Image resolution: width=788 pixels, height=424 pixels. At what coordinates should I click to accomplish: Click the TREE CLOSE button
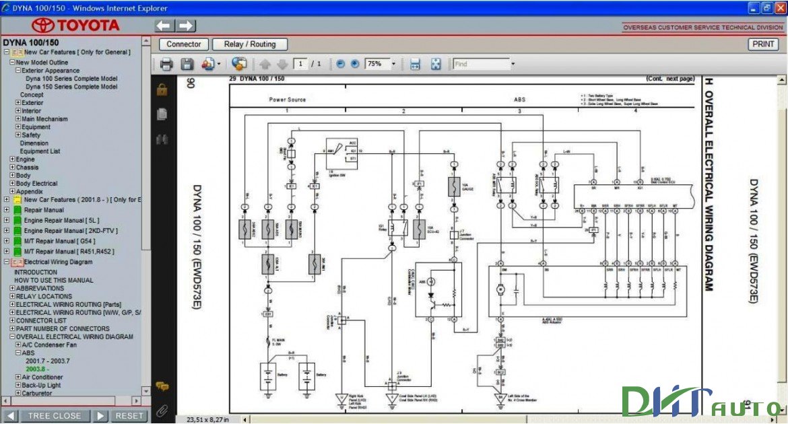tap(55, 416)
